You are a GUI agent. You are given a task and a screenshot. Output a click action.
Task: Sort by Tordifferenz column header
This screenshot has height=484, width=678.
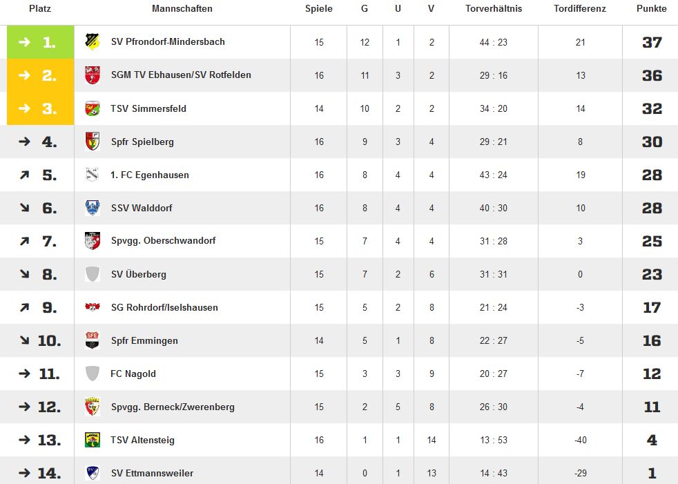coord(580,9)
